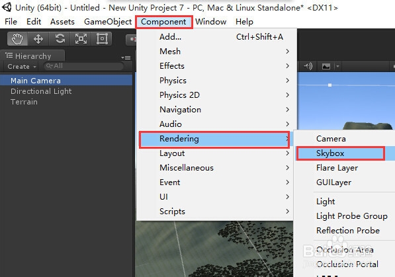Select Directional Light in Hierarchy
The width and height of the screenshot is (395, 277).
click(66, 91)
